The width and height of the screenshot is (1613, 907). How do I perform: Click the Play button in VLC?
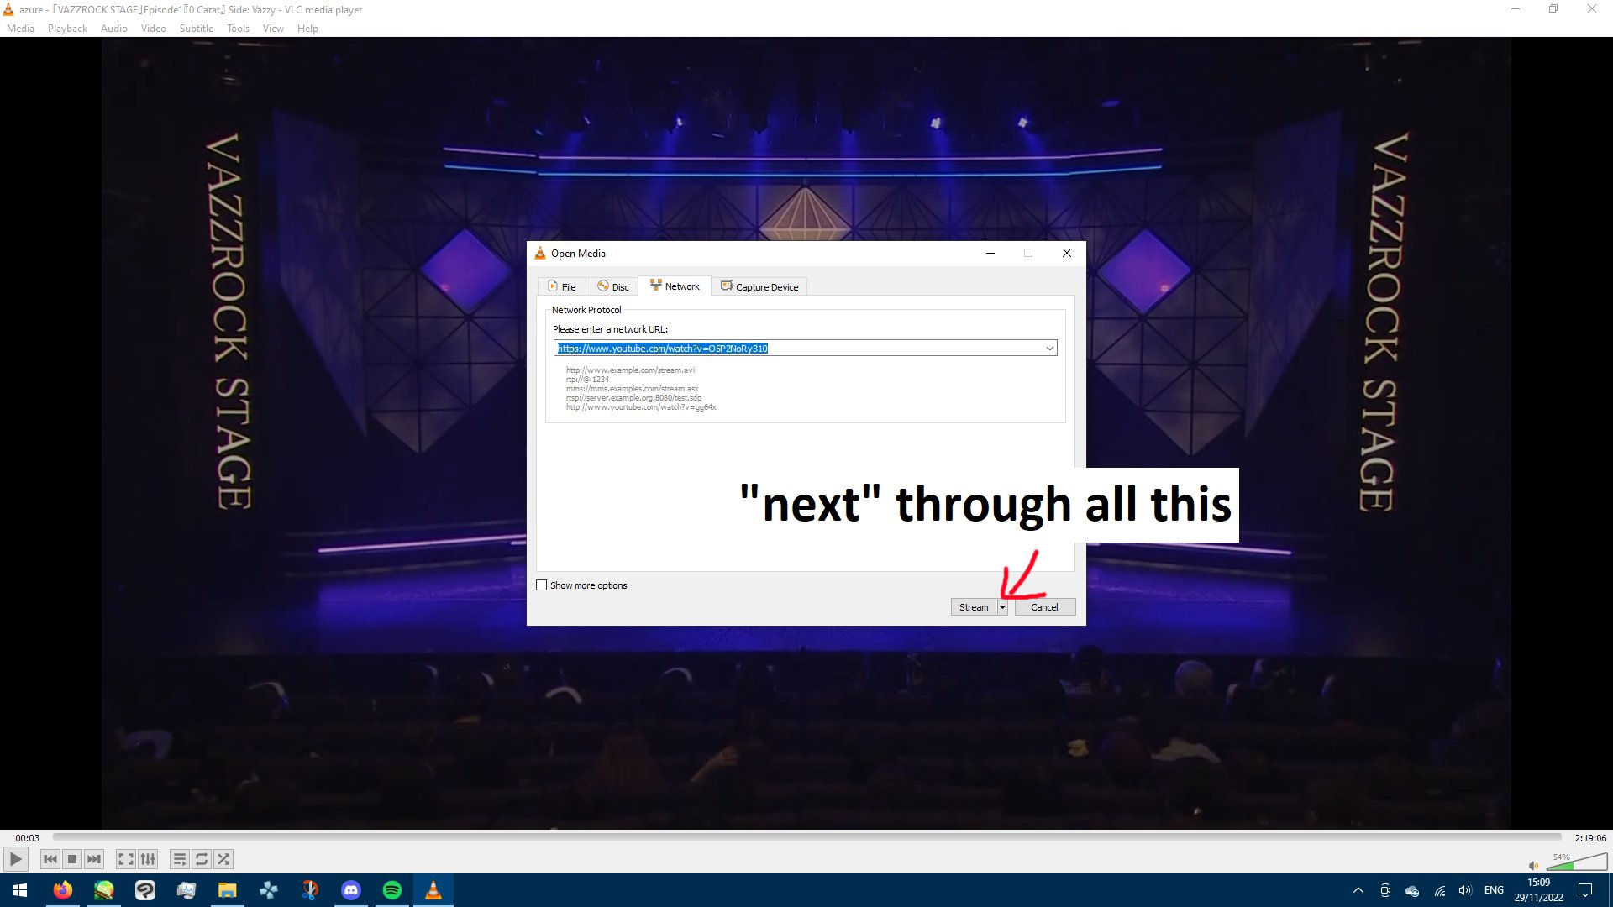pyautogui.click(x=15, y=859)
